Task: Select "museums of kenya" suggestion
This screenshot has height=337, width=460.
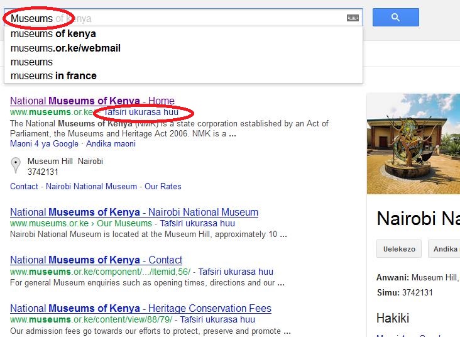Action: click(x=53, y=34)
